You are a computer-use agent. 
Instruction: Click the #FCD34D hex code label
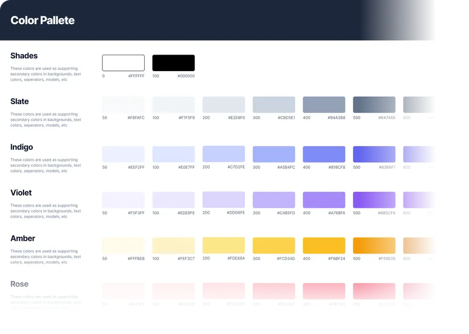point(286,258)
